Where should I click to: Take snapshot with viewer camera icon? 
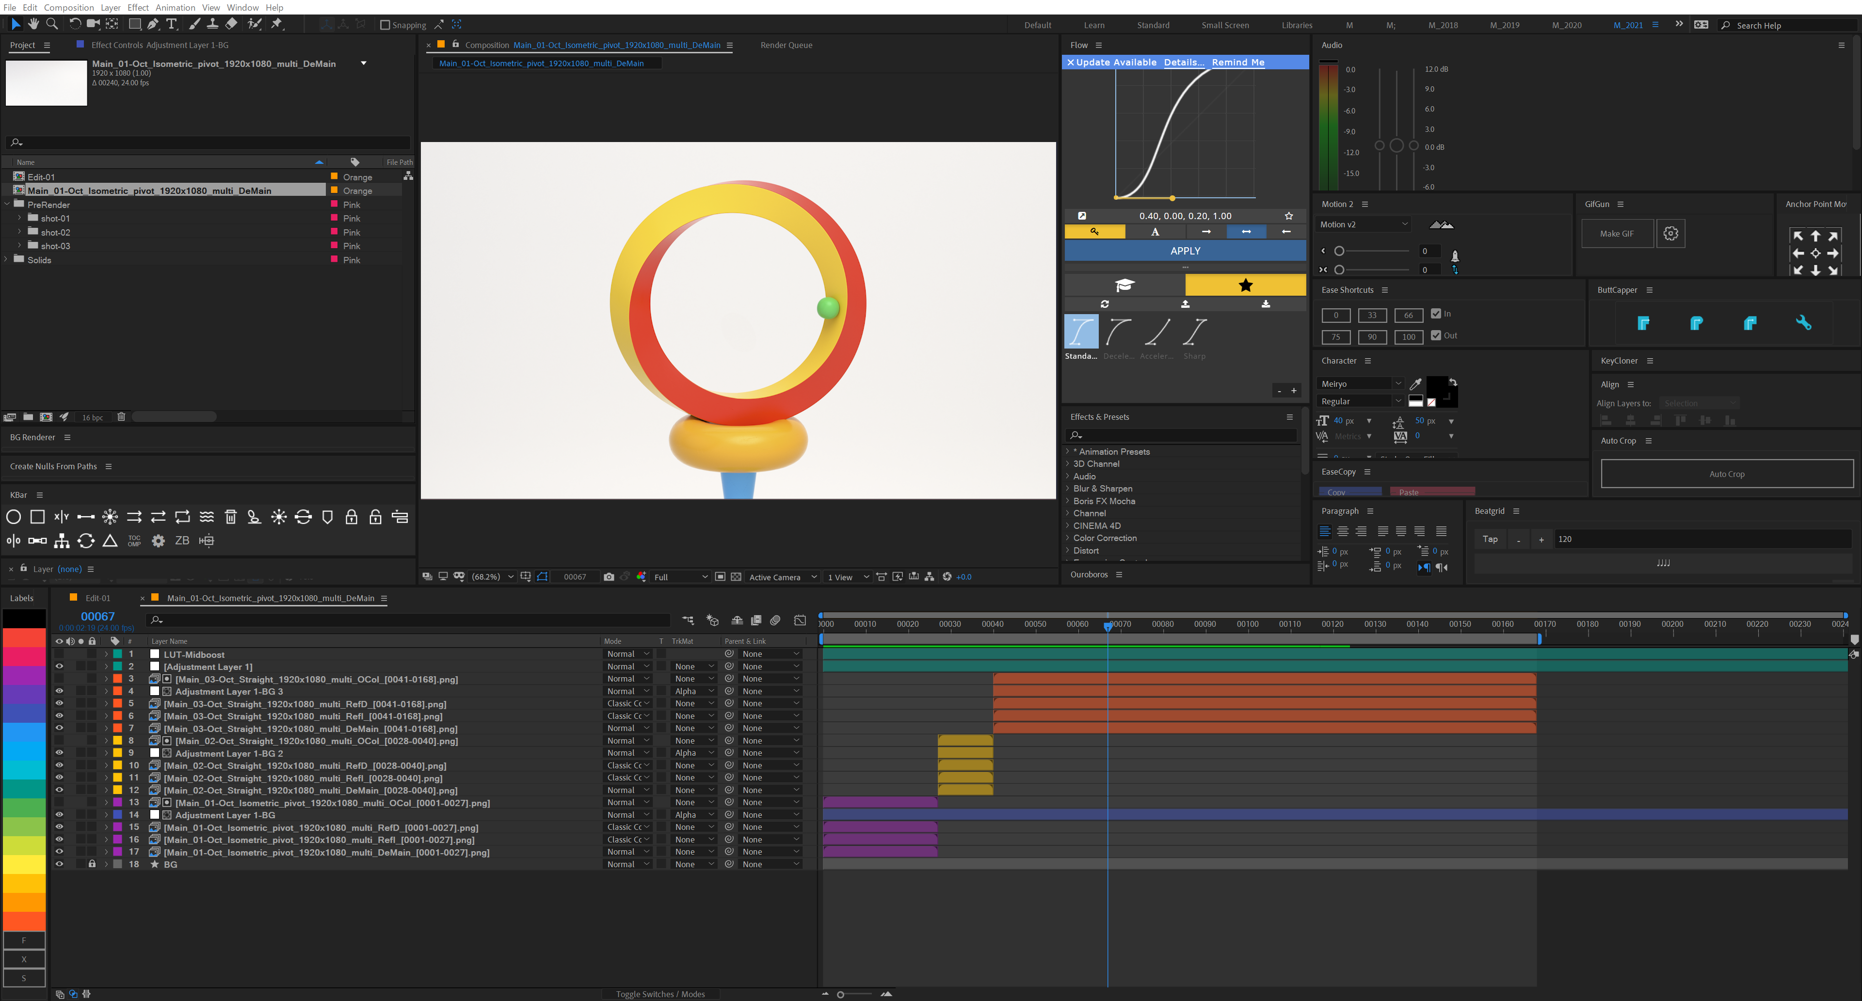coord(609,577)
